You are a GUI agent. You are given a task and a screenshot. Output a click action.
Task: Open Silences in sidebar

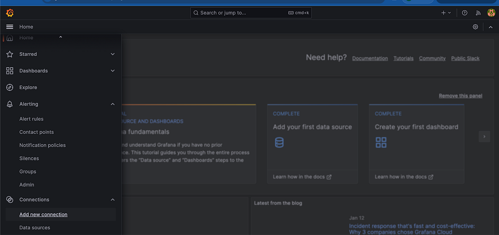point(29,159)
